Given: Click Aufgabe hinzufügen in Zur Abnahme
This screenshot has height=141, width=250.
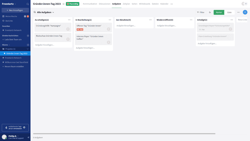Looking at the screenshot, I should point(126,25).
